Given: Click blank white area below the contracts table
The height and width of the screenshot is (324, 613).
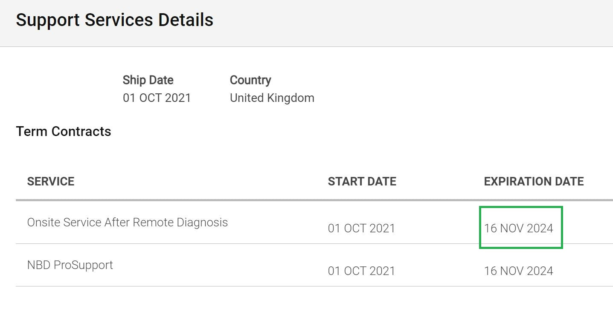Looking at the screenshot, I should point(306,305).
